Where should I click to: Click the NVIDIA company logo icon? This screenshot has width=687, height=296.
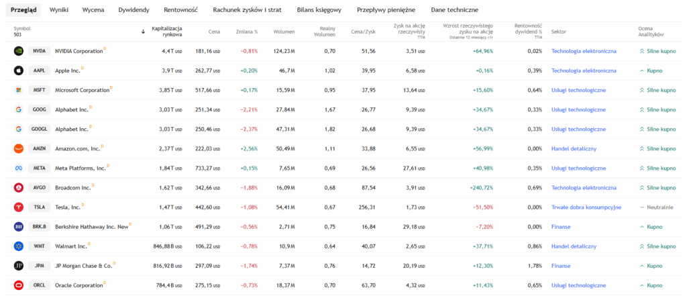click(19, 50)
